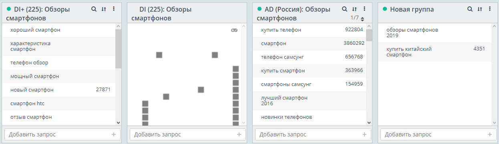This screenshot has height=144, width=499.
Task: Click the plus icon in the AD (Россия) group
Action: (x=364, y=134)
